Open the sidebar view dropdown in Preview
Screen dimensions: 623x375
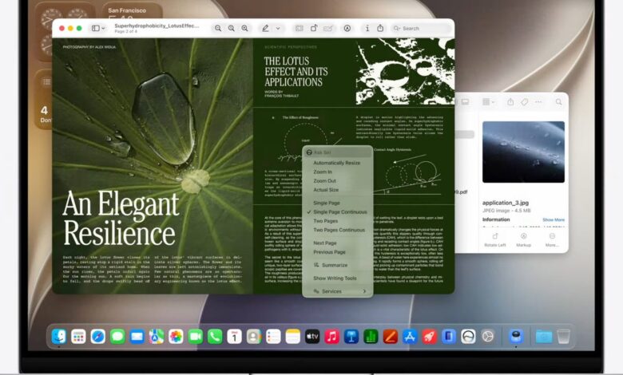point(98,28)
